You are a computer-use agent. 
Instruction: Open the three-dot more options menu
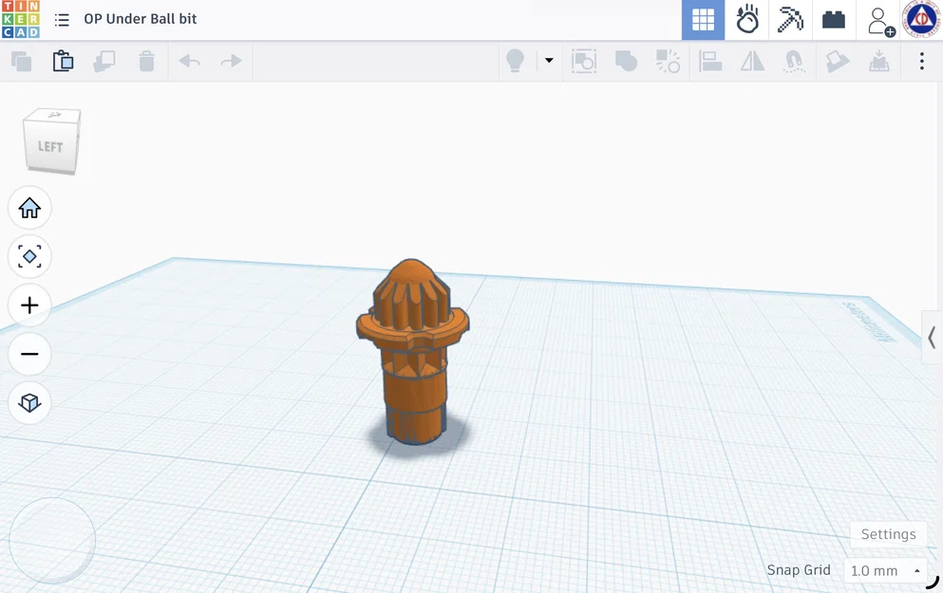[921, 61]
